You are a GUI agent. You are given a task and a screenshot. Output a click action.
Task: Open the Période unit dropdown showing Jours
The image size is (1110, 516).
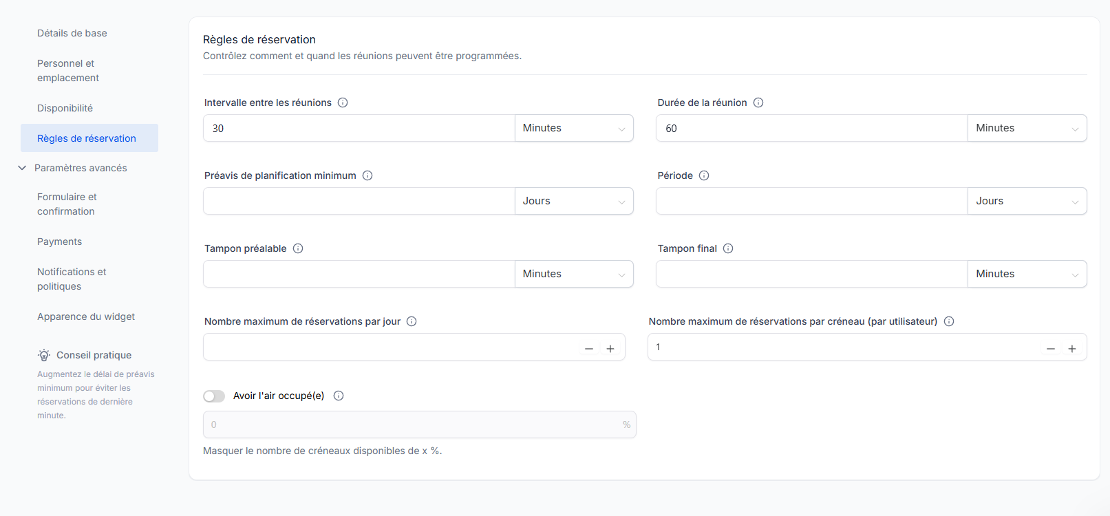tap(1027, 202)
